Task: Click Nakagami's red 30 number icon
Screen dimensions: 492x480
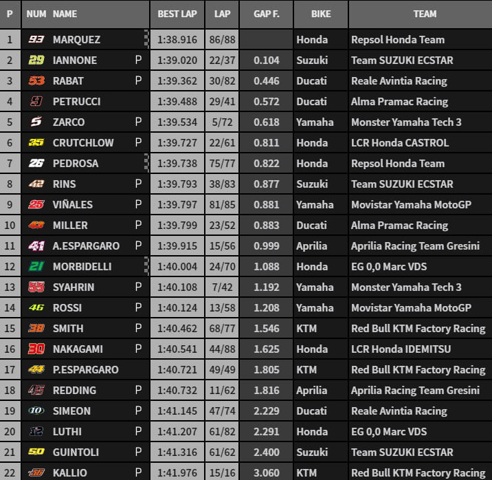Action: [36, 349]
